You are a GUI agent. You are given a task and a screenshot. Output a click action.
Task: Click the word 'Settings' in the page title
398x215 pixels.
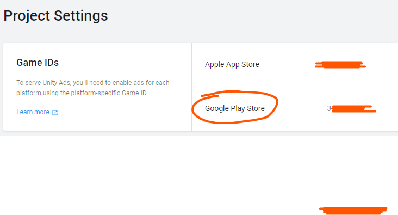click(x=81, y=16)
